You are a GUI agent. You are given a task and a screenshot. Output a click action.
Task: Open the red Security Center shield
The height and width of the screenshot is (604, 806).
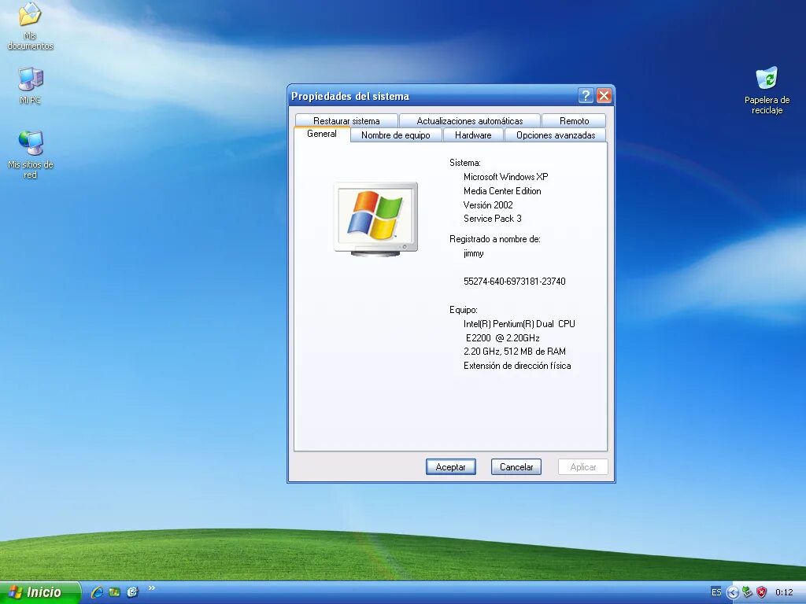pyautogui.click(x=762, y=592)
